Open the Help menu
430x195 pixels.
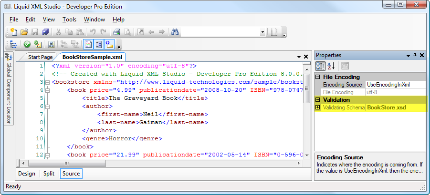(118, 19)
